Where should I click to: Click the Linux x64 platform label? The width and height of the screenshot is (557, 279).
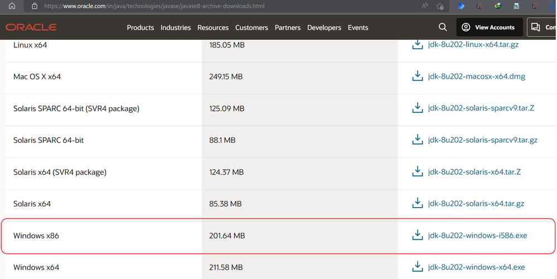pos(30,45)
